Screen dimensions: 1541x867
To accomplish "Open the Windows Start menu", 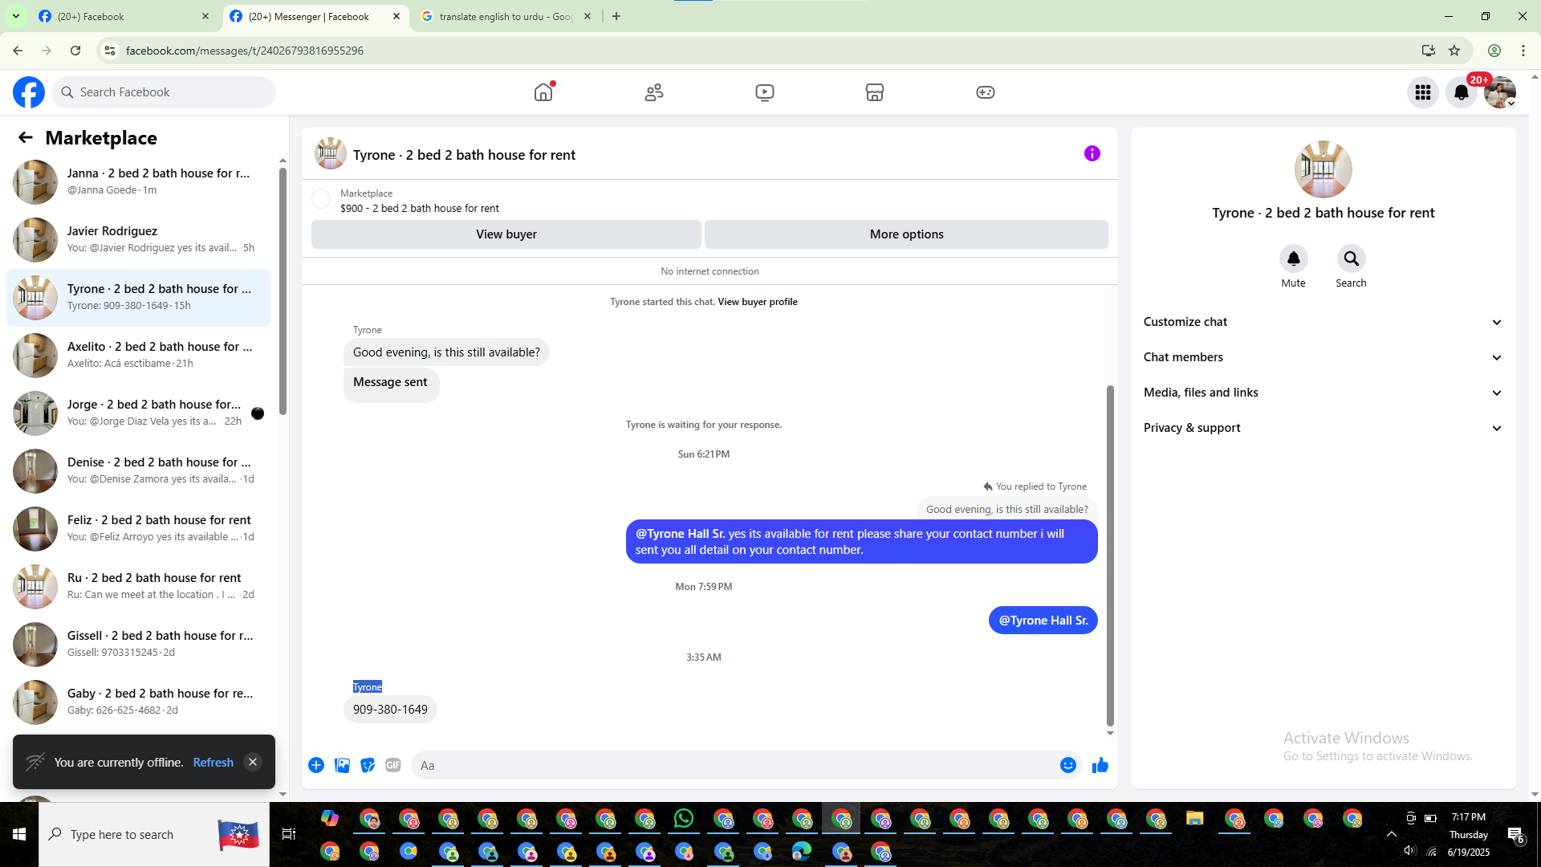I will tap(19, 834).
